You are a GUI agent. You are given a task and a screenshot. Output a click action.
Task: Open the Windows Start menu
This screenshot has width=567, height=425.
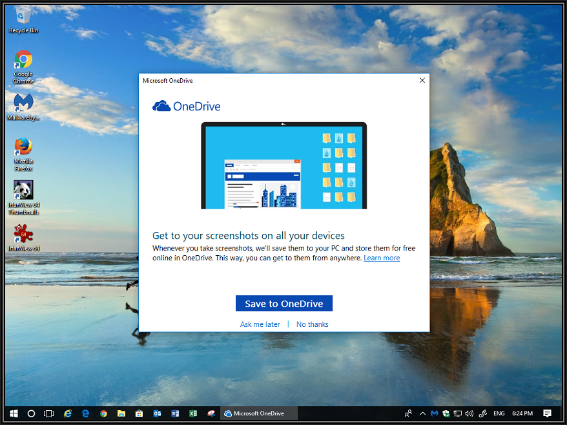[x=14, y=413]
